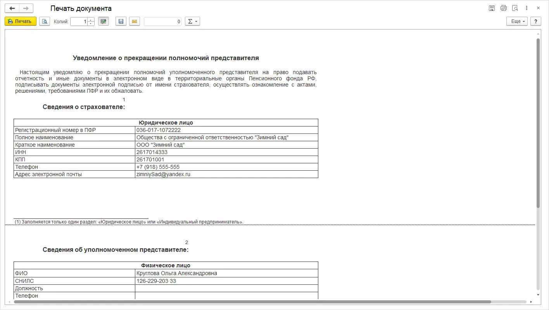Click the horizontal scrollbar at bottom
Screen dimensions: 549x310
click(252, 301)
